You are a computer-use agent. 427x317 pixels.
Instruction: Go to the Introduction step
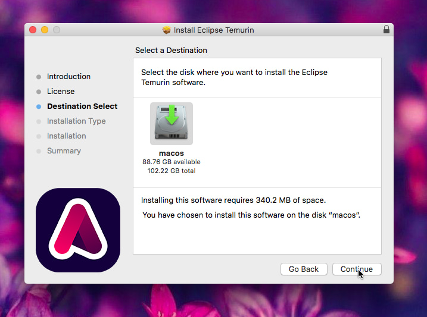[x=68, y=76]
